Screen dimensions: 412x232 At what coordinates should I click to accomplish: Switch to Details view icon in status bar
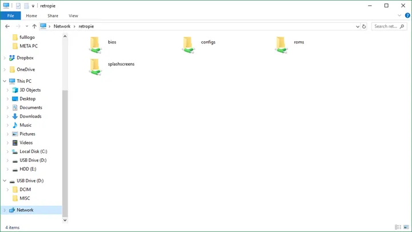coord(398,227)
